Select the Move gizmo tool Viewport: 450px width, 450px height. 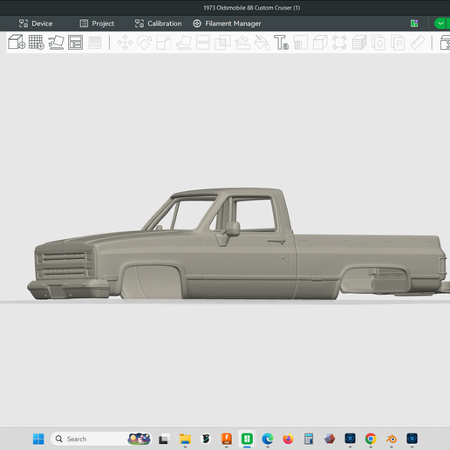coord(125,43)
